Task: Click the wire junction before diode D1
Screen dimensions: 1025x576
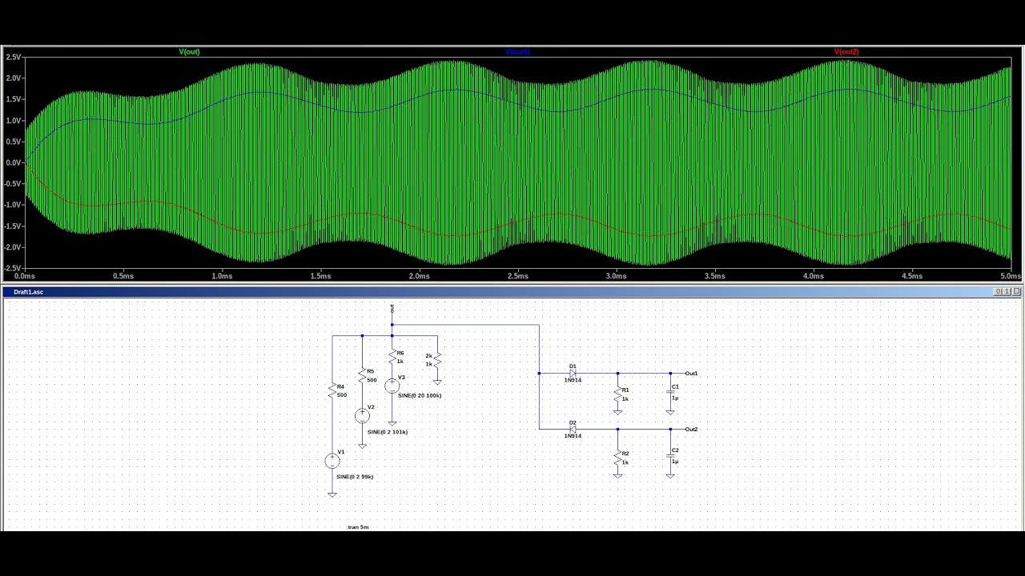Action: tap(539, 374)
